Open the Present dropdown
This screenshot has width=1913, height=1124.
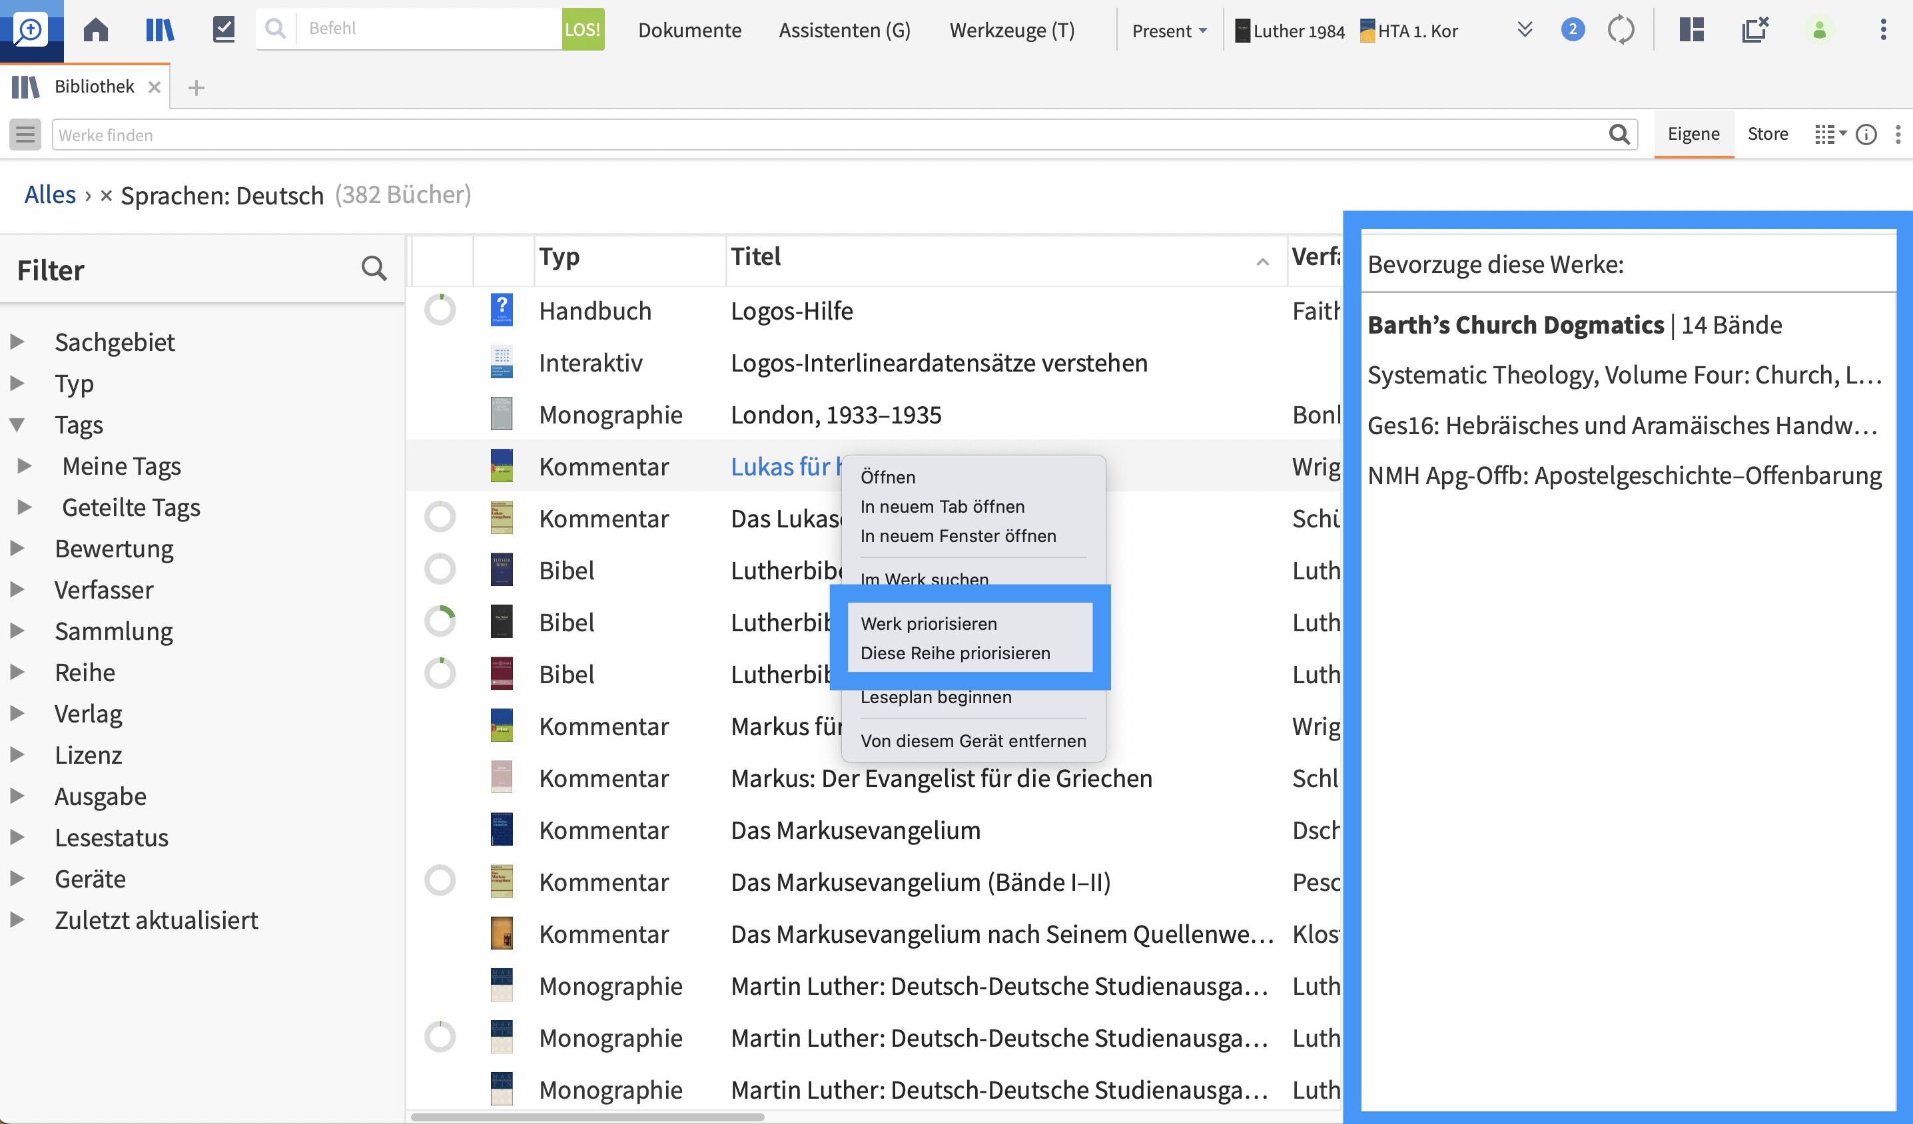[x=1169, y=31]
